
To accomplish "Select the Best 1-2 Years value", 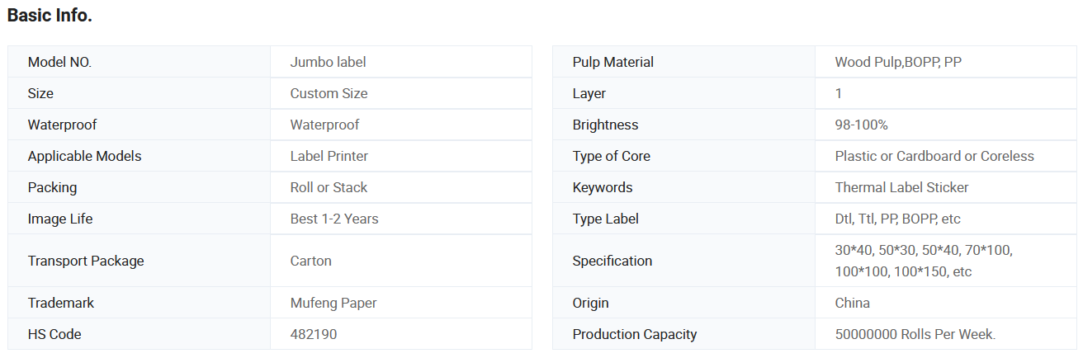I will [x=334, y=219].
